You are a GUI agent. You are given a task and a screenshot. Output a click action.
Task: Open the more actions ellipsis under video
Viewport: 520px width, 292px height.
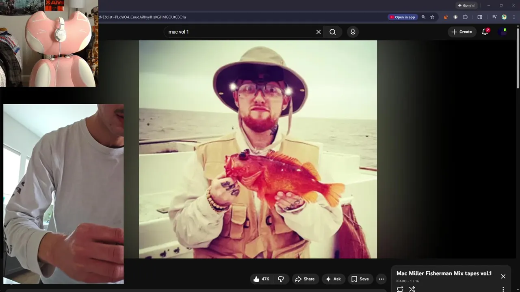(381, 279)
